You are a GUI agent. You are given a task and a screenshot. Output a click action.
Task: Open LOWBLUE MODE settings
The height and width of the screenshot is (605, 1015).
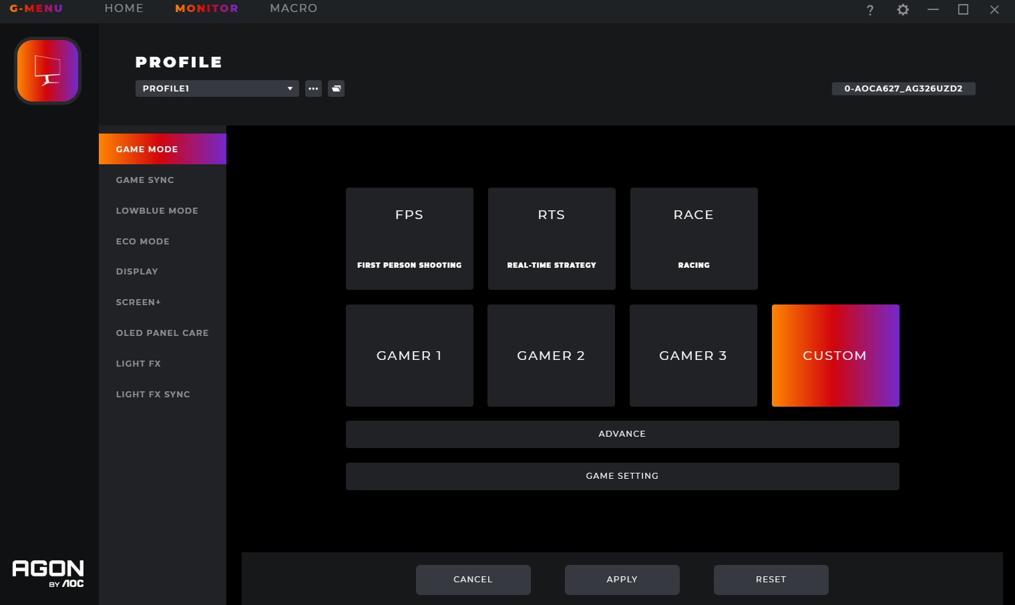tap(162, 210)
